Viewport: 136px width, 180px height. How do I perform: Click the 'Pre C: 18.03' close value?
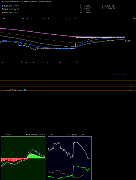coord(85,13)
